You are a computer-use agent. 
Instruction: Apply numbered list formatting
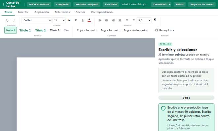[x=133, y=20]
